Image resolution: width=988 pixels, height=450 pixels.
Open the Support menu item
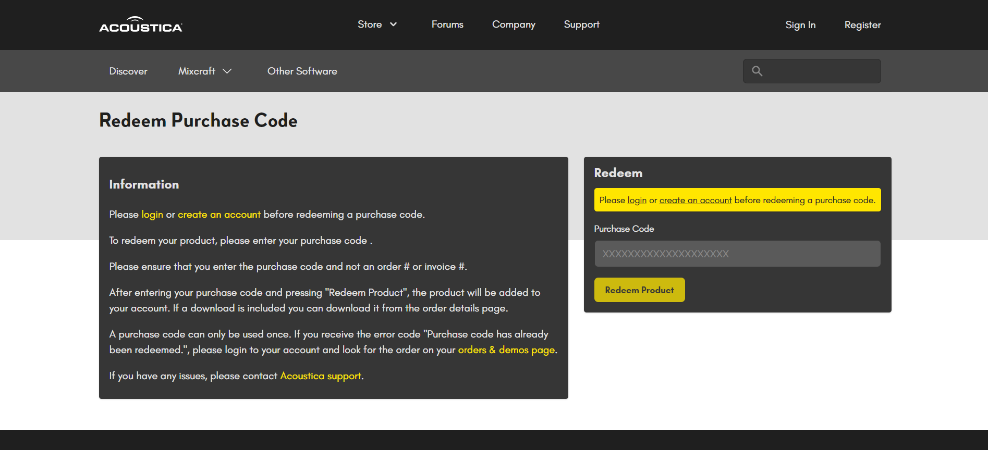pos(581,24)
